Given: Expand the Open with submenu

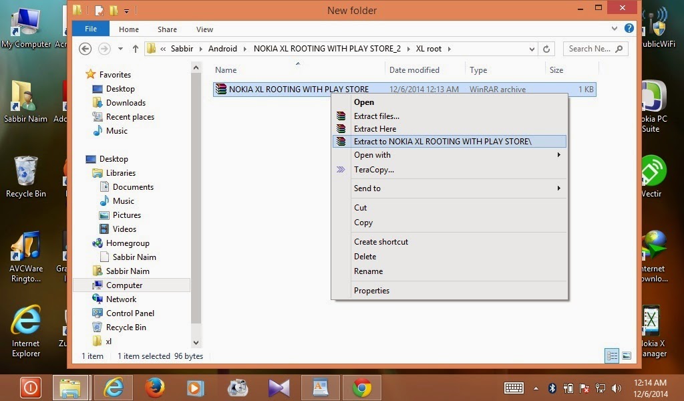Looking at the screenshot, I should pyautogui.click(x=372, y=155).
